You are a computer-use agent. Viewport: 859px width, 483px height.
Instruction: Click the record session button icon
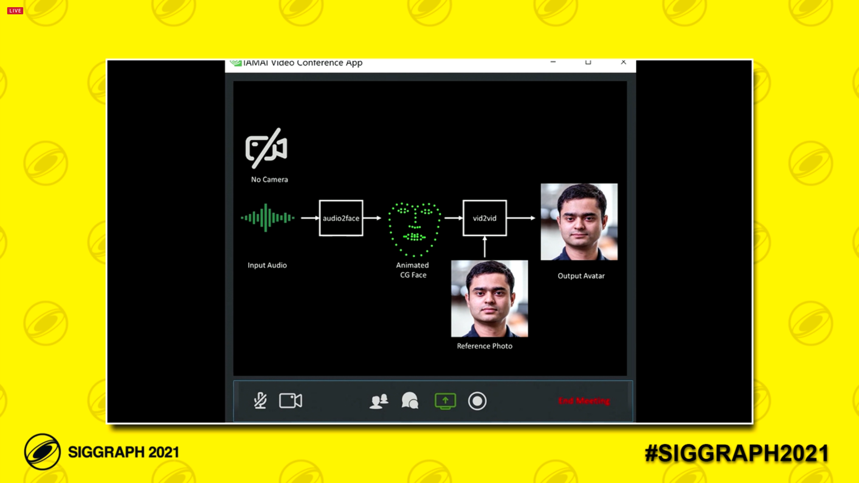pyautogui.click(x=478, y=401)
